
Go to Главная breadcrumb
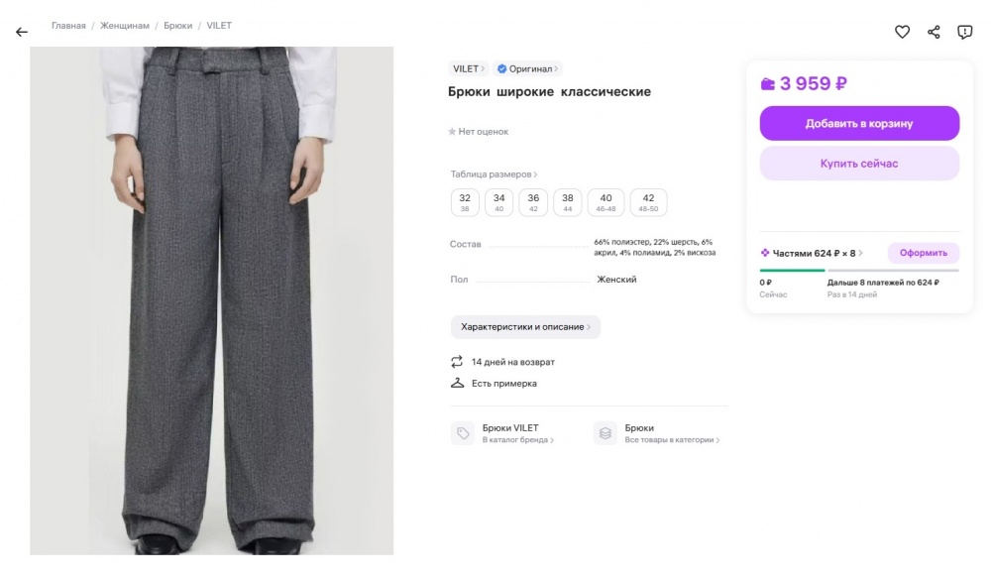pyautogui.click(x=68, y=26)
